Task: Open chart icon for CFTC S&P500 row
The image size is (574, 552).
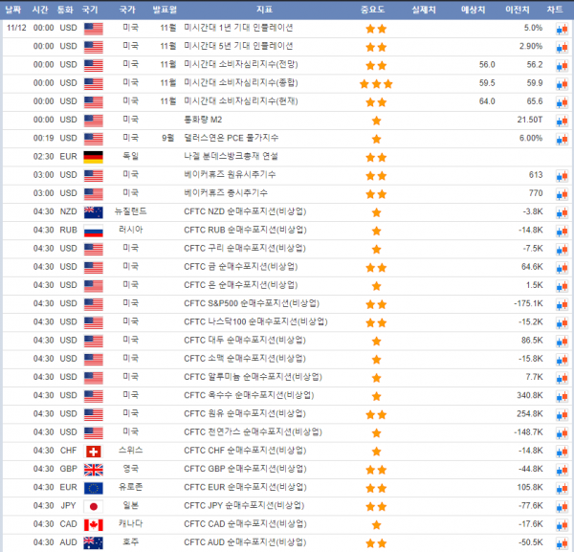Action: tap(562, 304)
